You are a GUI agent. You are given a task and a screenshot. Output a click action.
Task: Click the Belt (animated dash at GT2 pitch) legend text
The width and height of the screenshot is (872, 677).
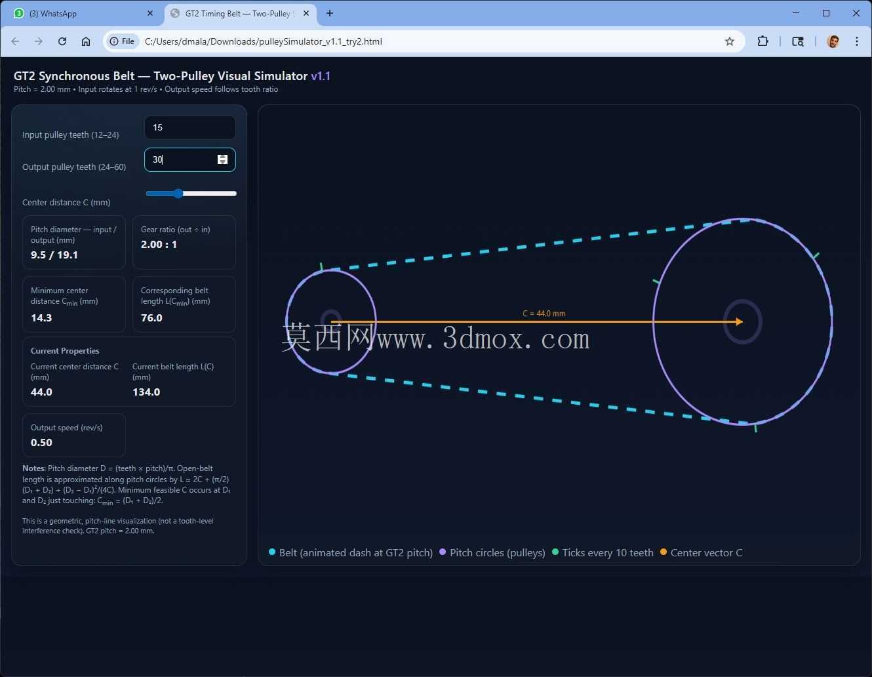(x=356, y=552)
